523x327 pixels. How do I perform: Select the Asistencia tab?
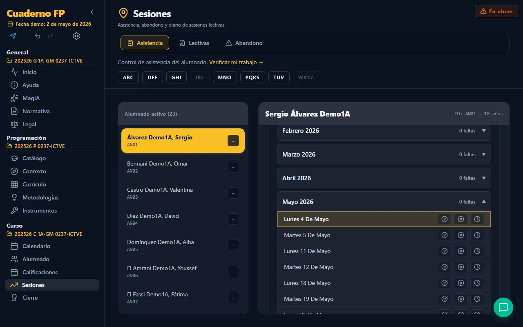click(x=145, y=43)
